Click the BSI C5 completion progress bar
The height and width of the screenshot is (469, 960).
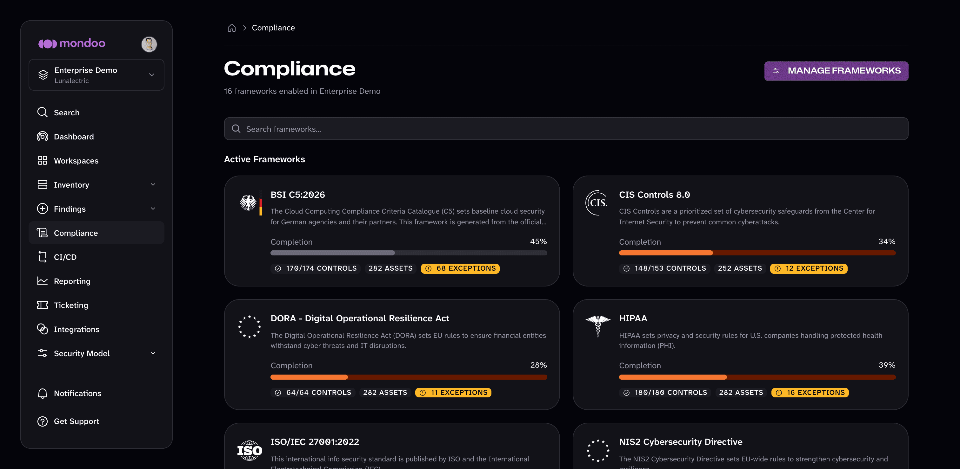[x=409, y=253]
